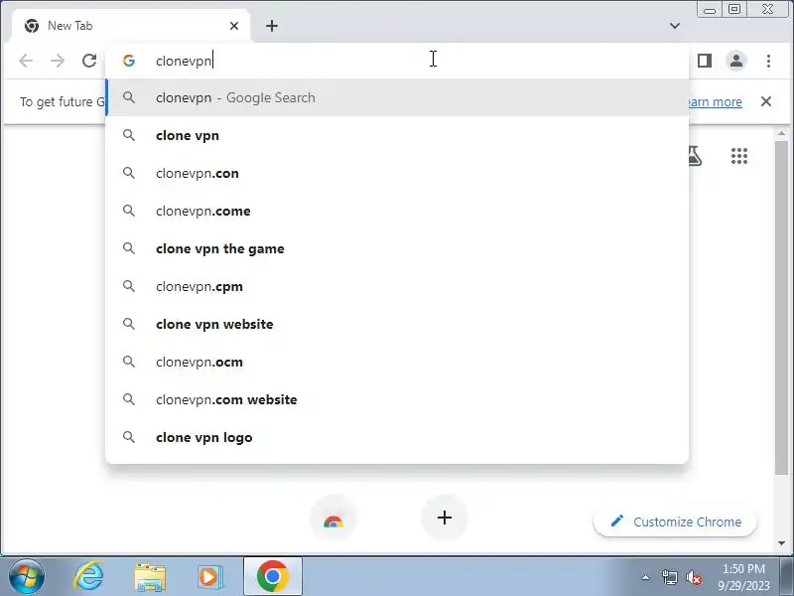Launch Internet Explorer from the taskbar

(x=88, y=577)
